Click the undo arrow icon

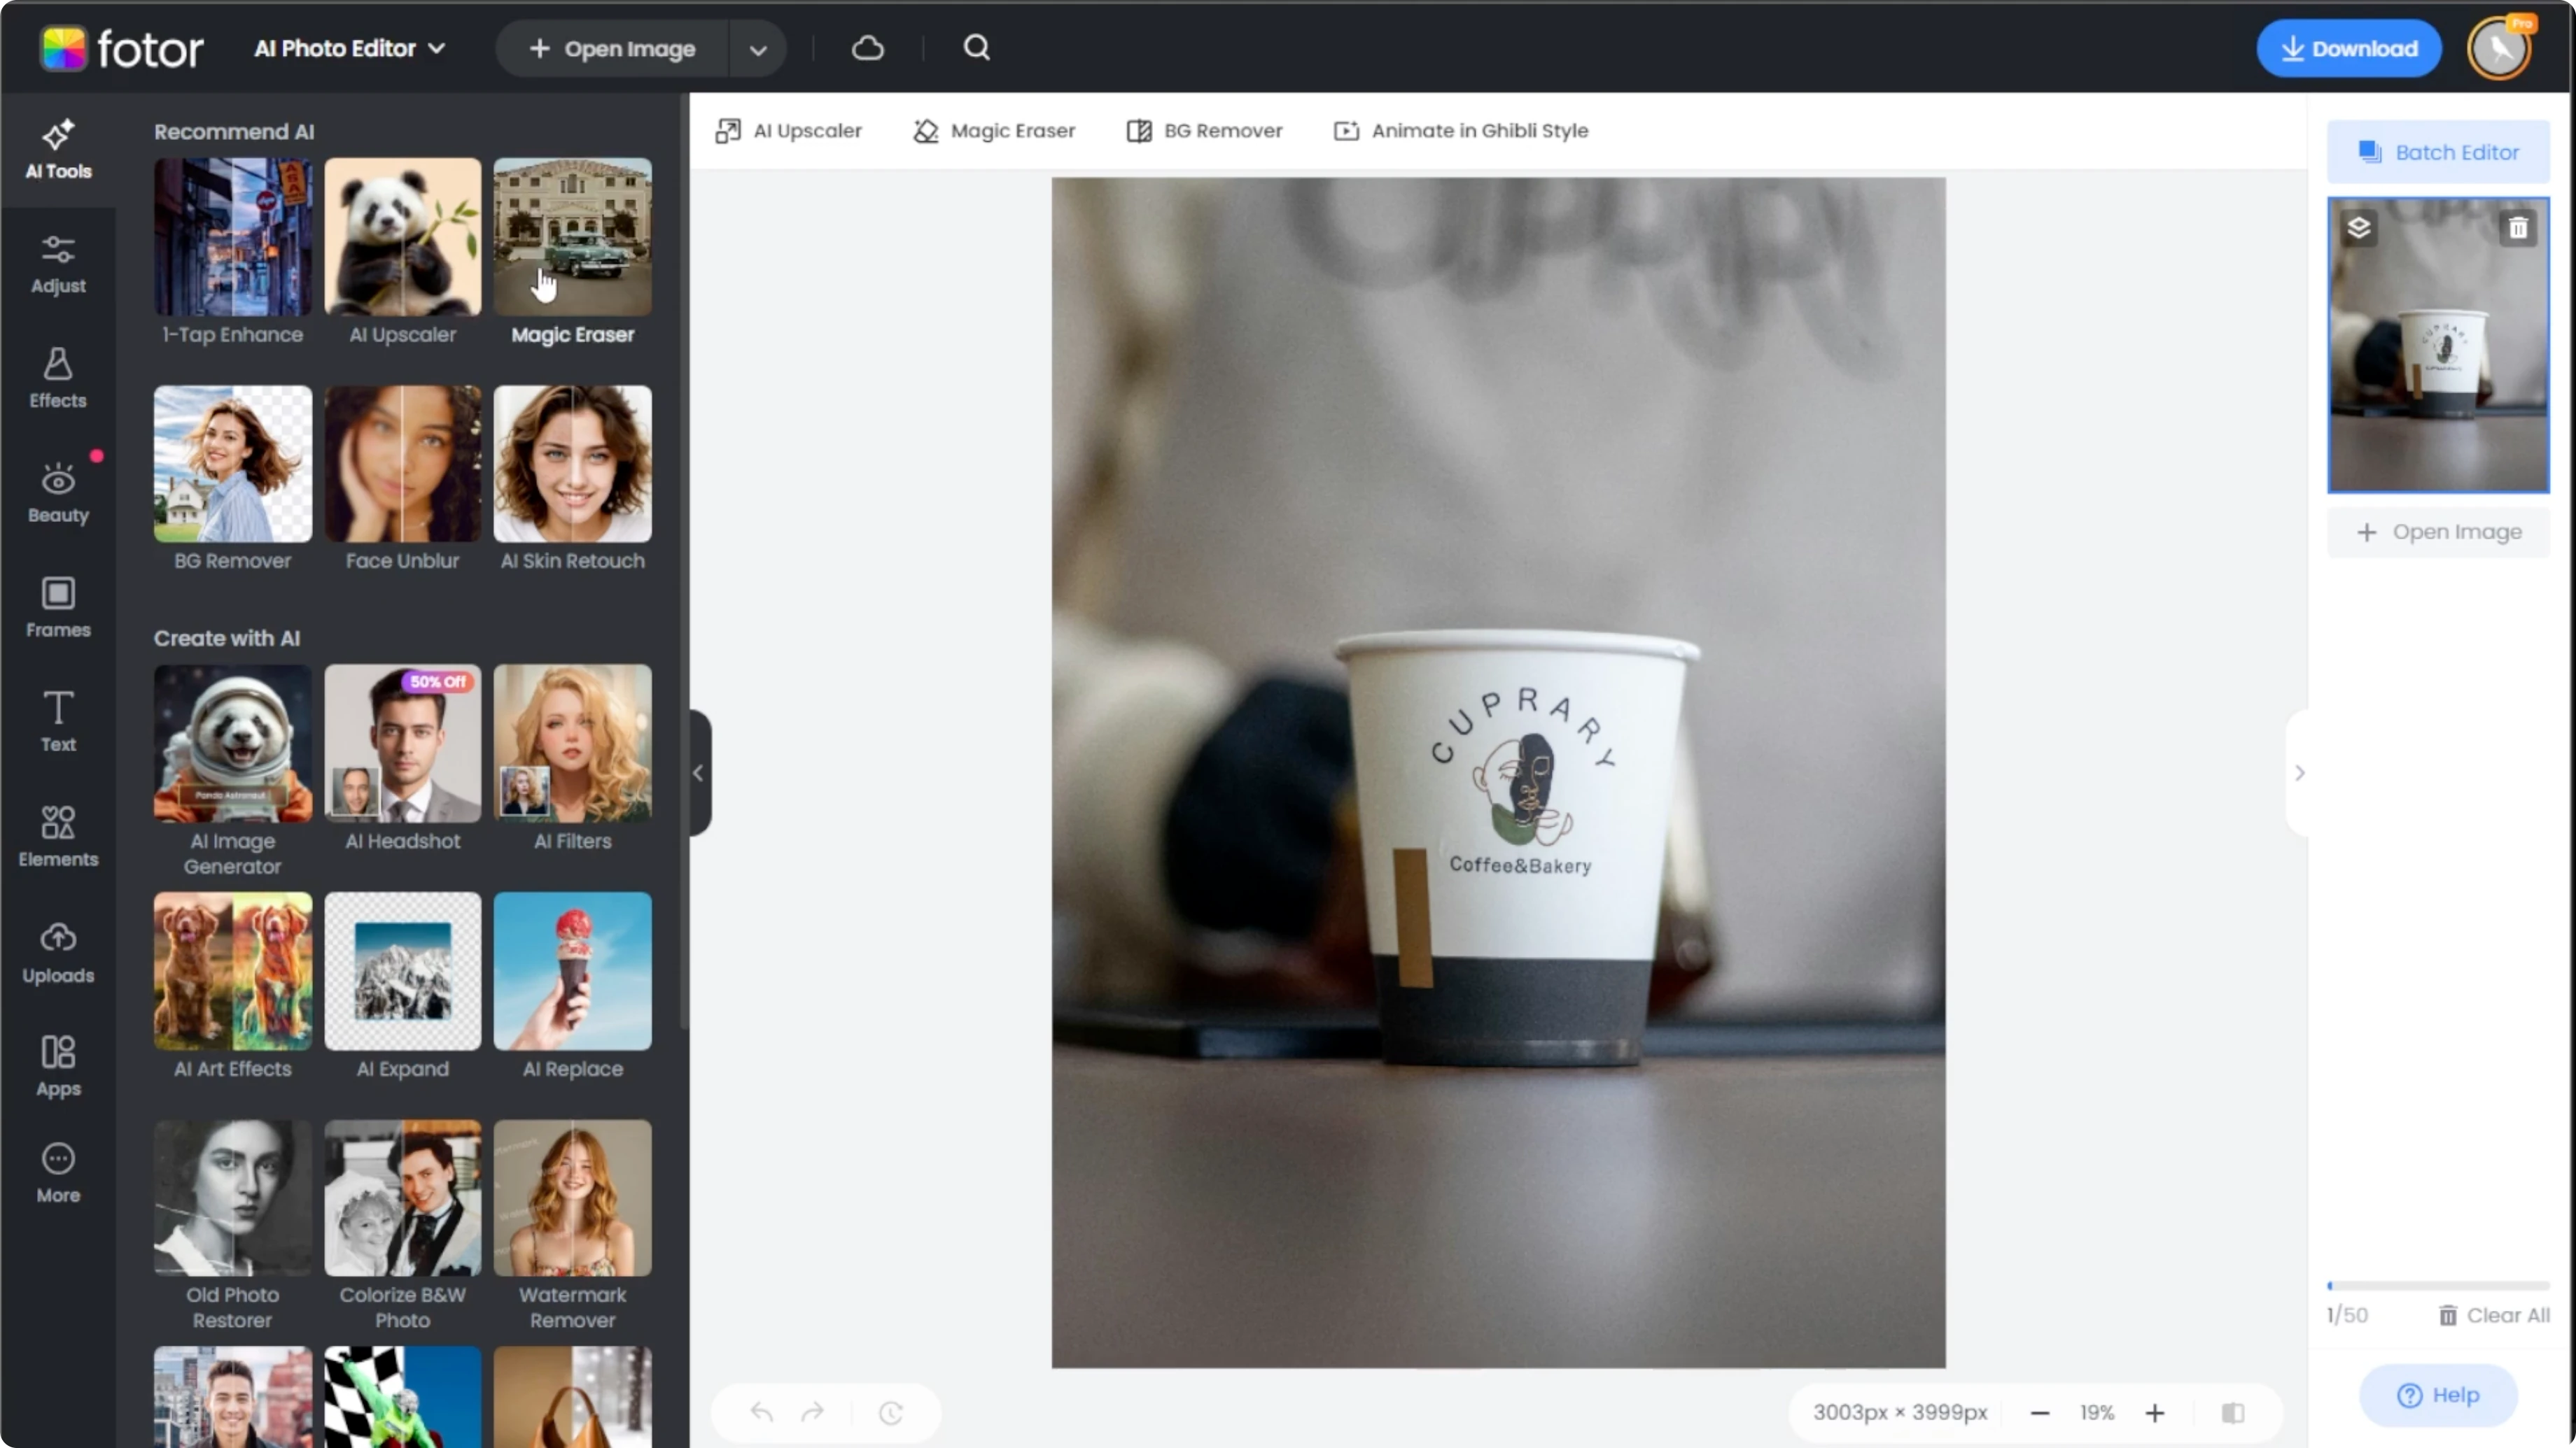(x=762, y=1412)
